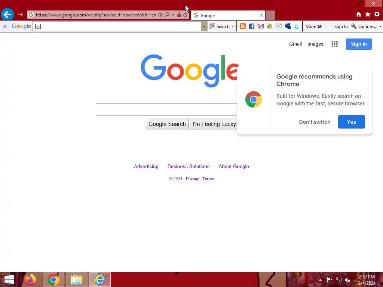Close the Google tab
The width and height of the screenshot is (383, 287).
(261, 15)
